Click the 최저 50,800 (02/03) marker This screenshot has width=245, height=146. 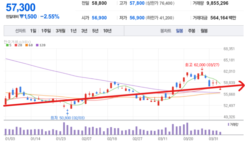click(x=68, y=118)
